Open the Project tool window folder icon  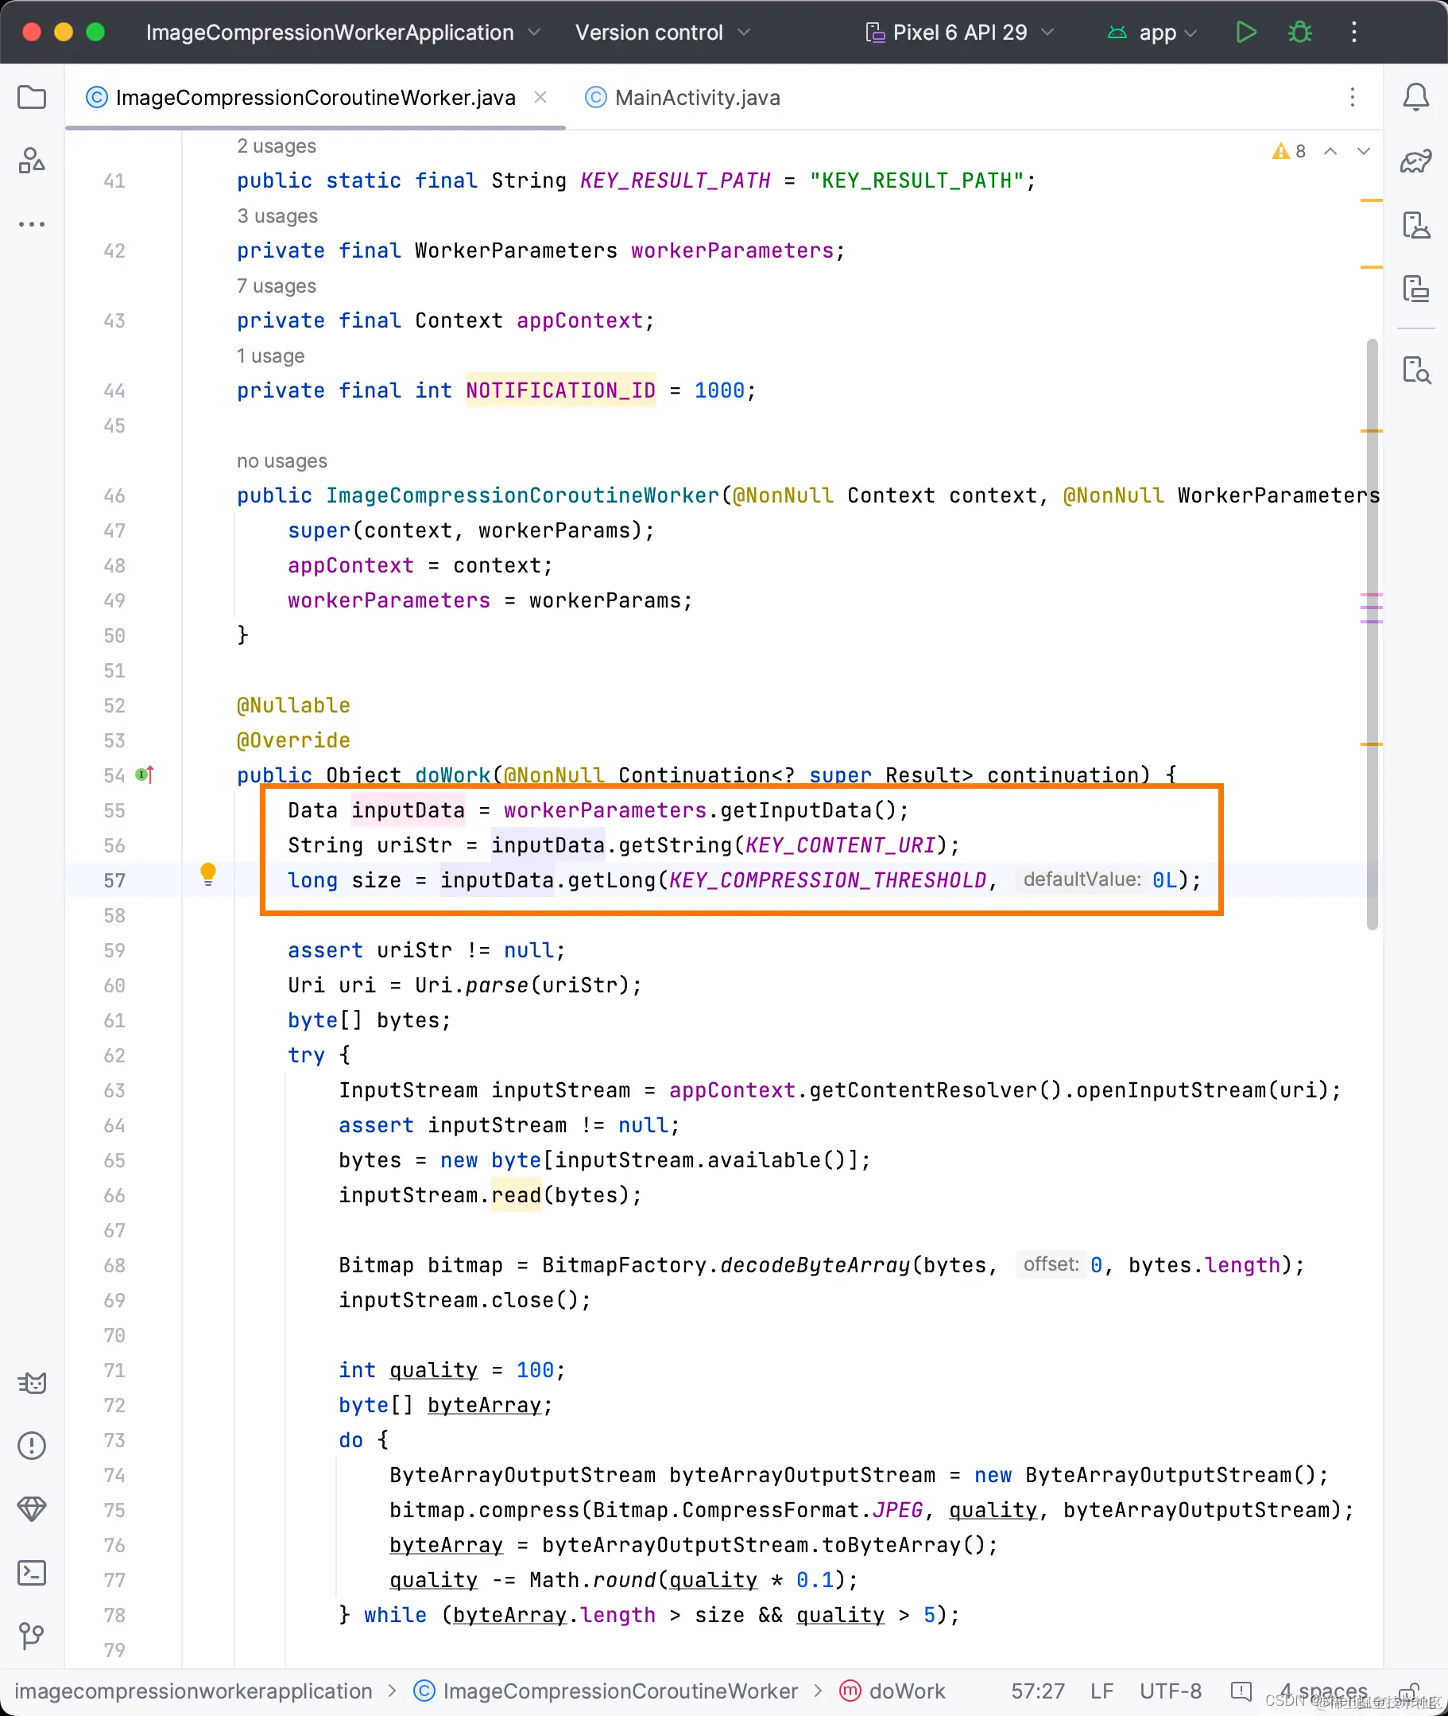[31, 98]
